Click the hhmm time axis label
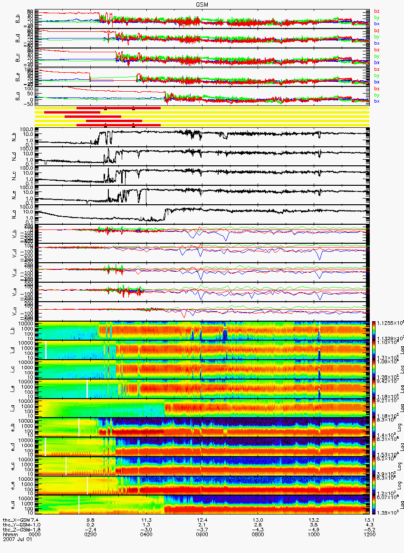Image resolution: width=404 pixels, height=553 pixels. coord(10,534)
